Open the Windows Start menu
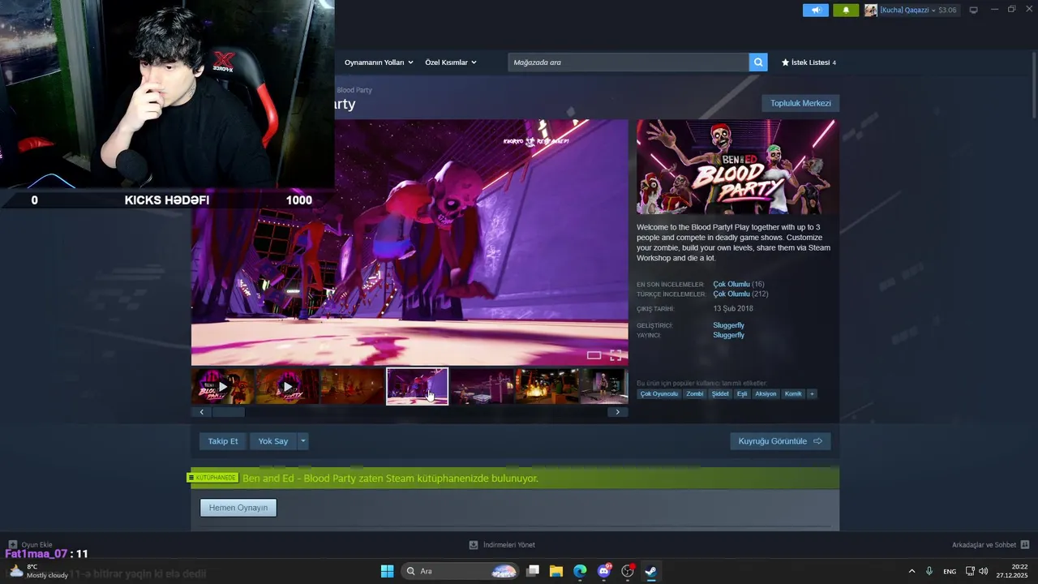Image resolution: width=1038 pixels, height=584 pixels. point(387,571)
